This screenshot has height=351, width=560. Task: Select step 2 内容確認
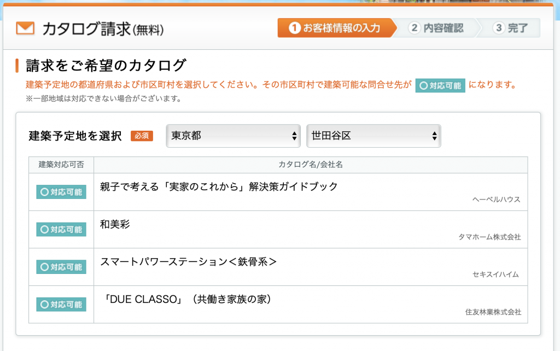[x=436, y=28]
